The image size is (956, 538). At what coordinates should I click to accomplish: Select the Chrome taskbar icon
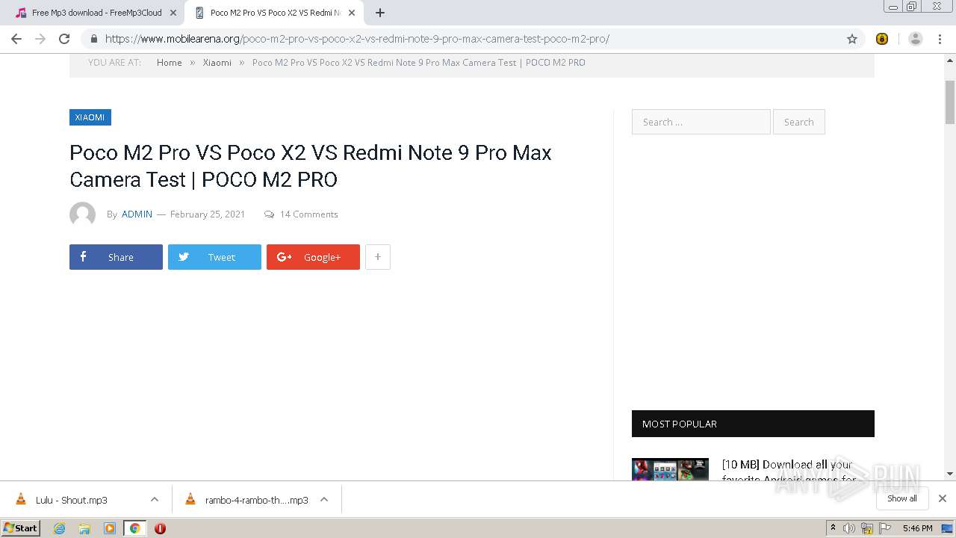pos(134,528)
